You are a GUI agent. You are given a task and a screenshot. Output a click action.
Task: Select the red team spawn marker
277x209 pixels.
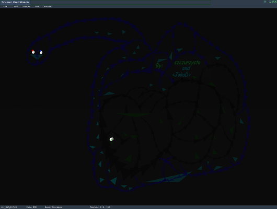click(x=33, y=52)
